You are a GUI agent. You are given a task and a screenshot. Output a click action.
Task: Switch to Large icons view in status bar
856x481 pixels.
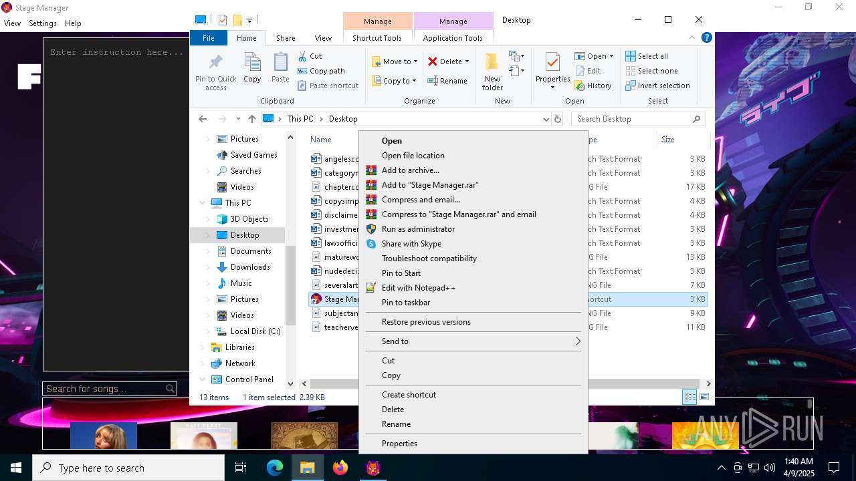[x=704, y=397]
